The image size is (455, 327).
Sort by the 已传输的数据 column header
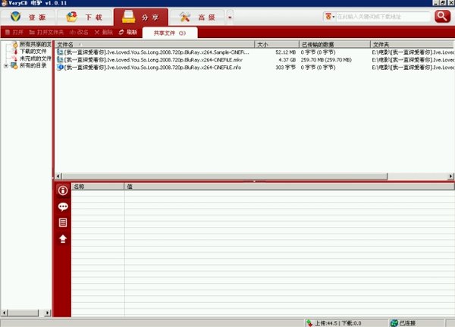coord(335,45)
